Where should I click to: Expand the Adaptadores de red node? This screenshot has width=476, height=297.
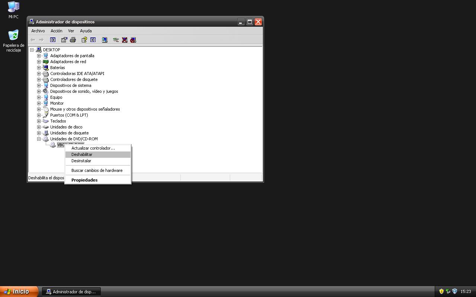click(39, 62)
